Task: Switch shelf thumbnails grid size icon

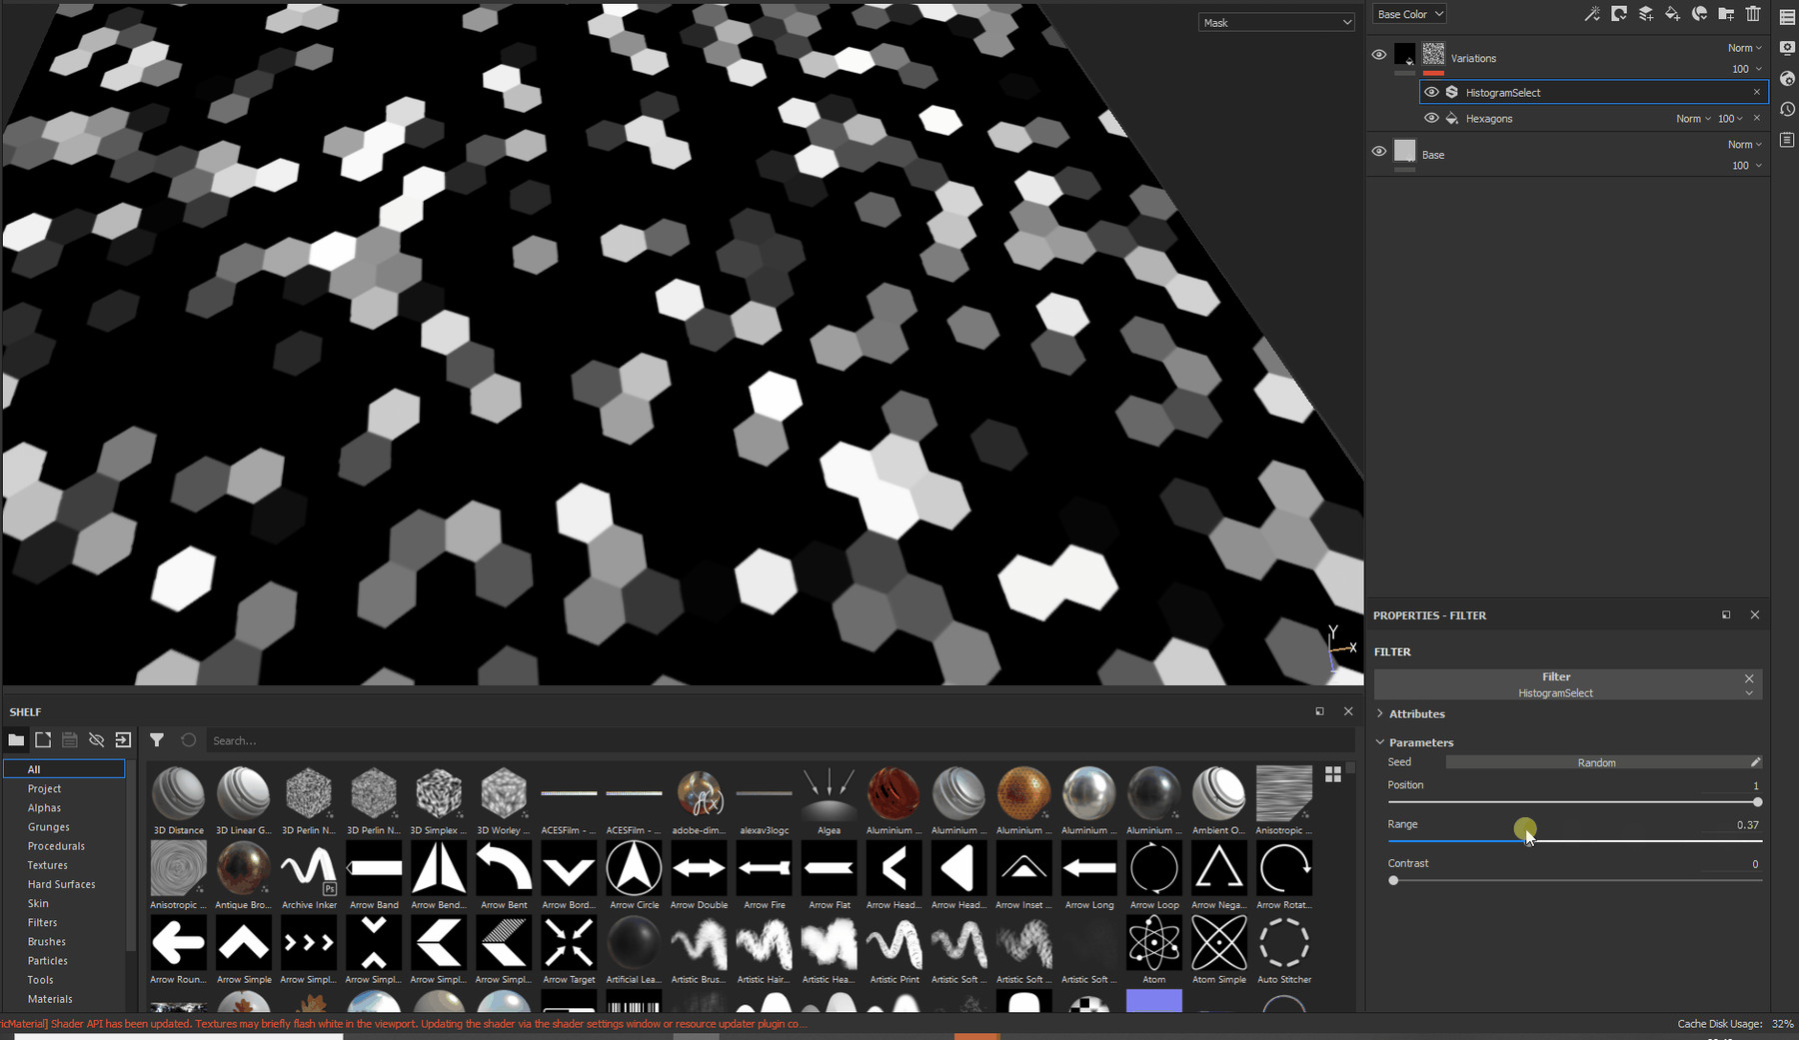Action: tap(1333, 774)
